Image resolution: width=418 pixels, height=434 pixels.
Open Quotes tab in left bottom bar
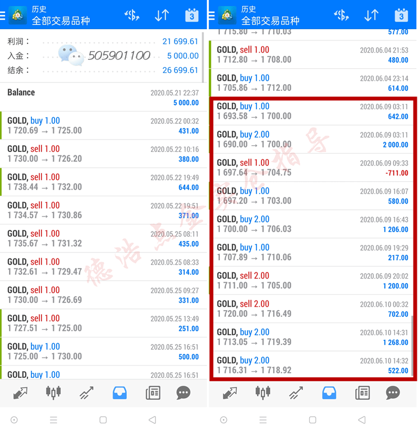click(21, 393)
